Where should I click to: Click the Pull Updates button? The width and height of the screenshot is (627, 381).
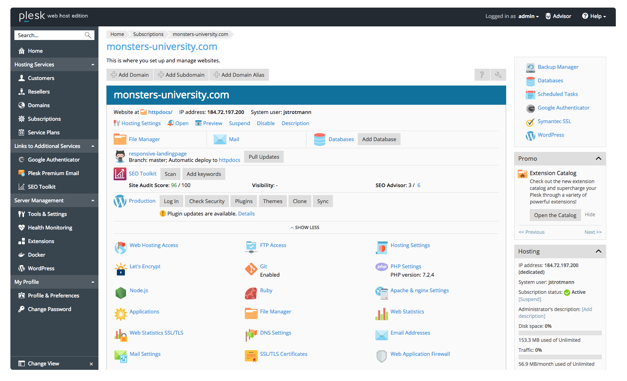[x=264, y=157]
